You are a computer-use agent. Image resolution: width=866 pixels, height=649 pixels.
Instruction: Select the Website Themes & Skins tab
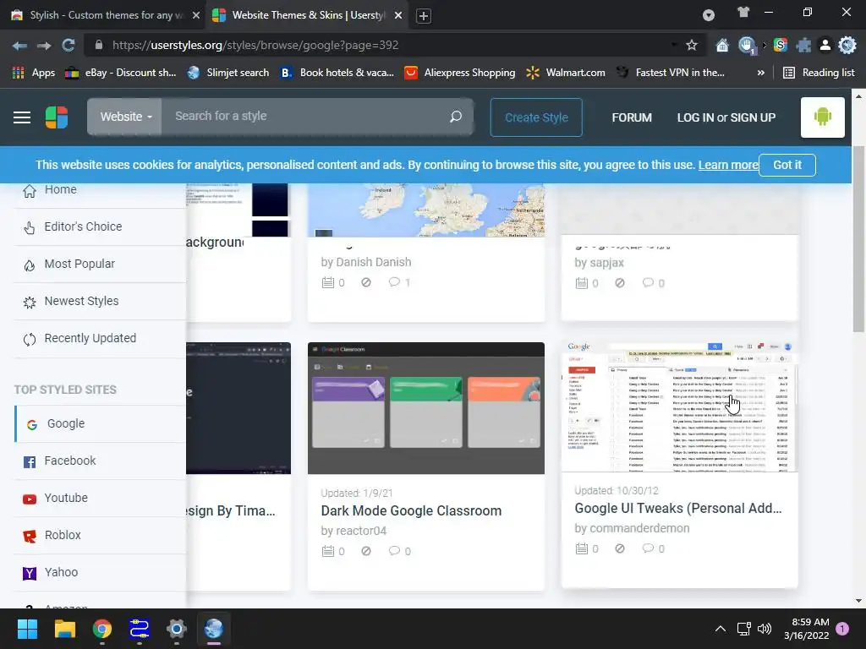click(x=308, y=15)
